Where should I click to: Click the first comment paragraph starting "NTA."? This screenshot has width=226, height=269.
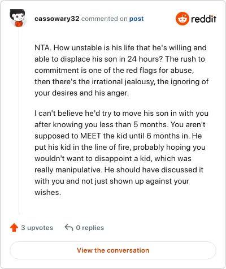(121, 70)
